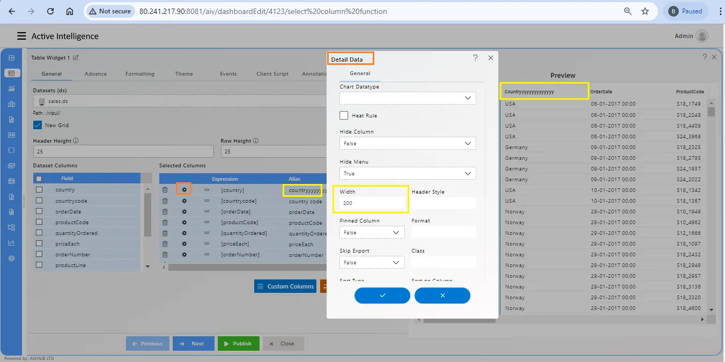Click the browser reload button
The height and width of the screenshot is (362, 725).
[x=50, y=11]
